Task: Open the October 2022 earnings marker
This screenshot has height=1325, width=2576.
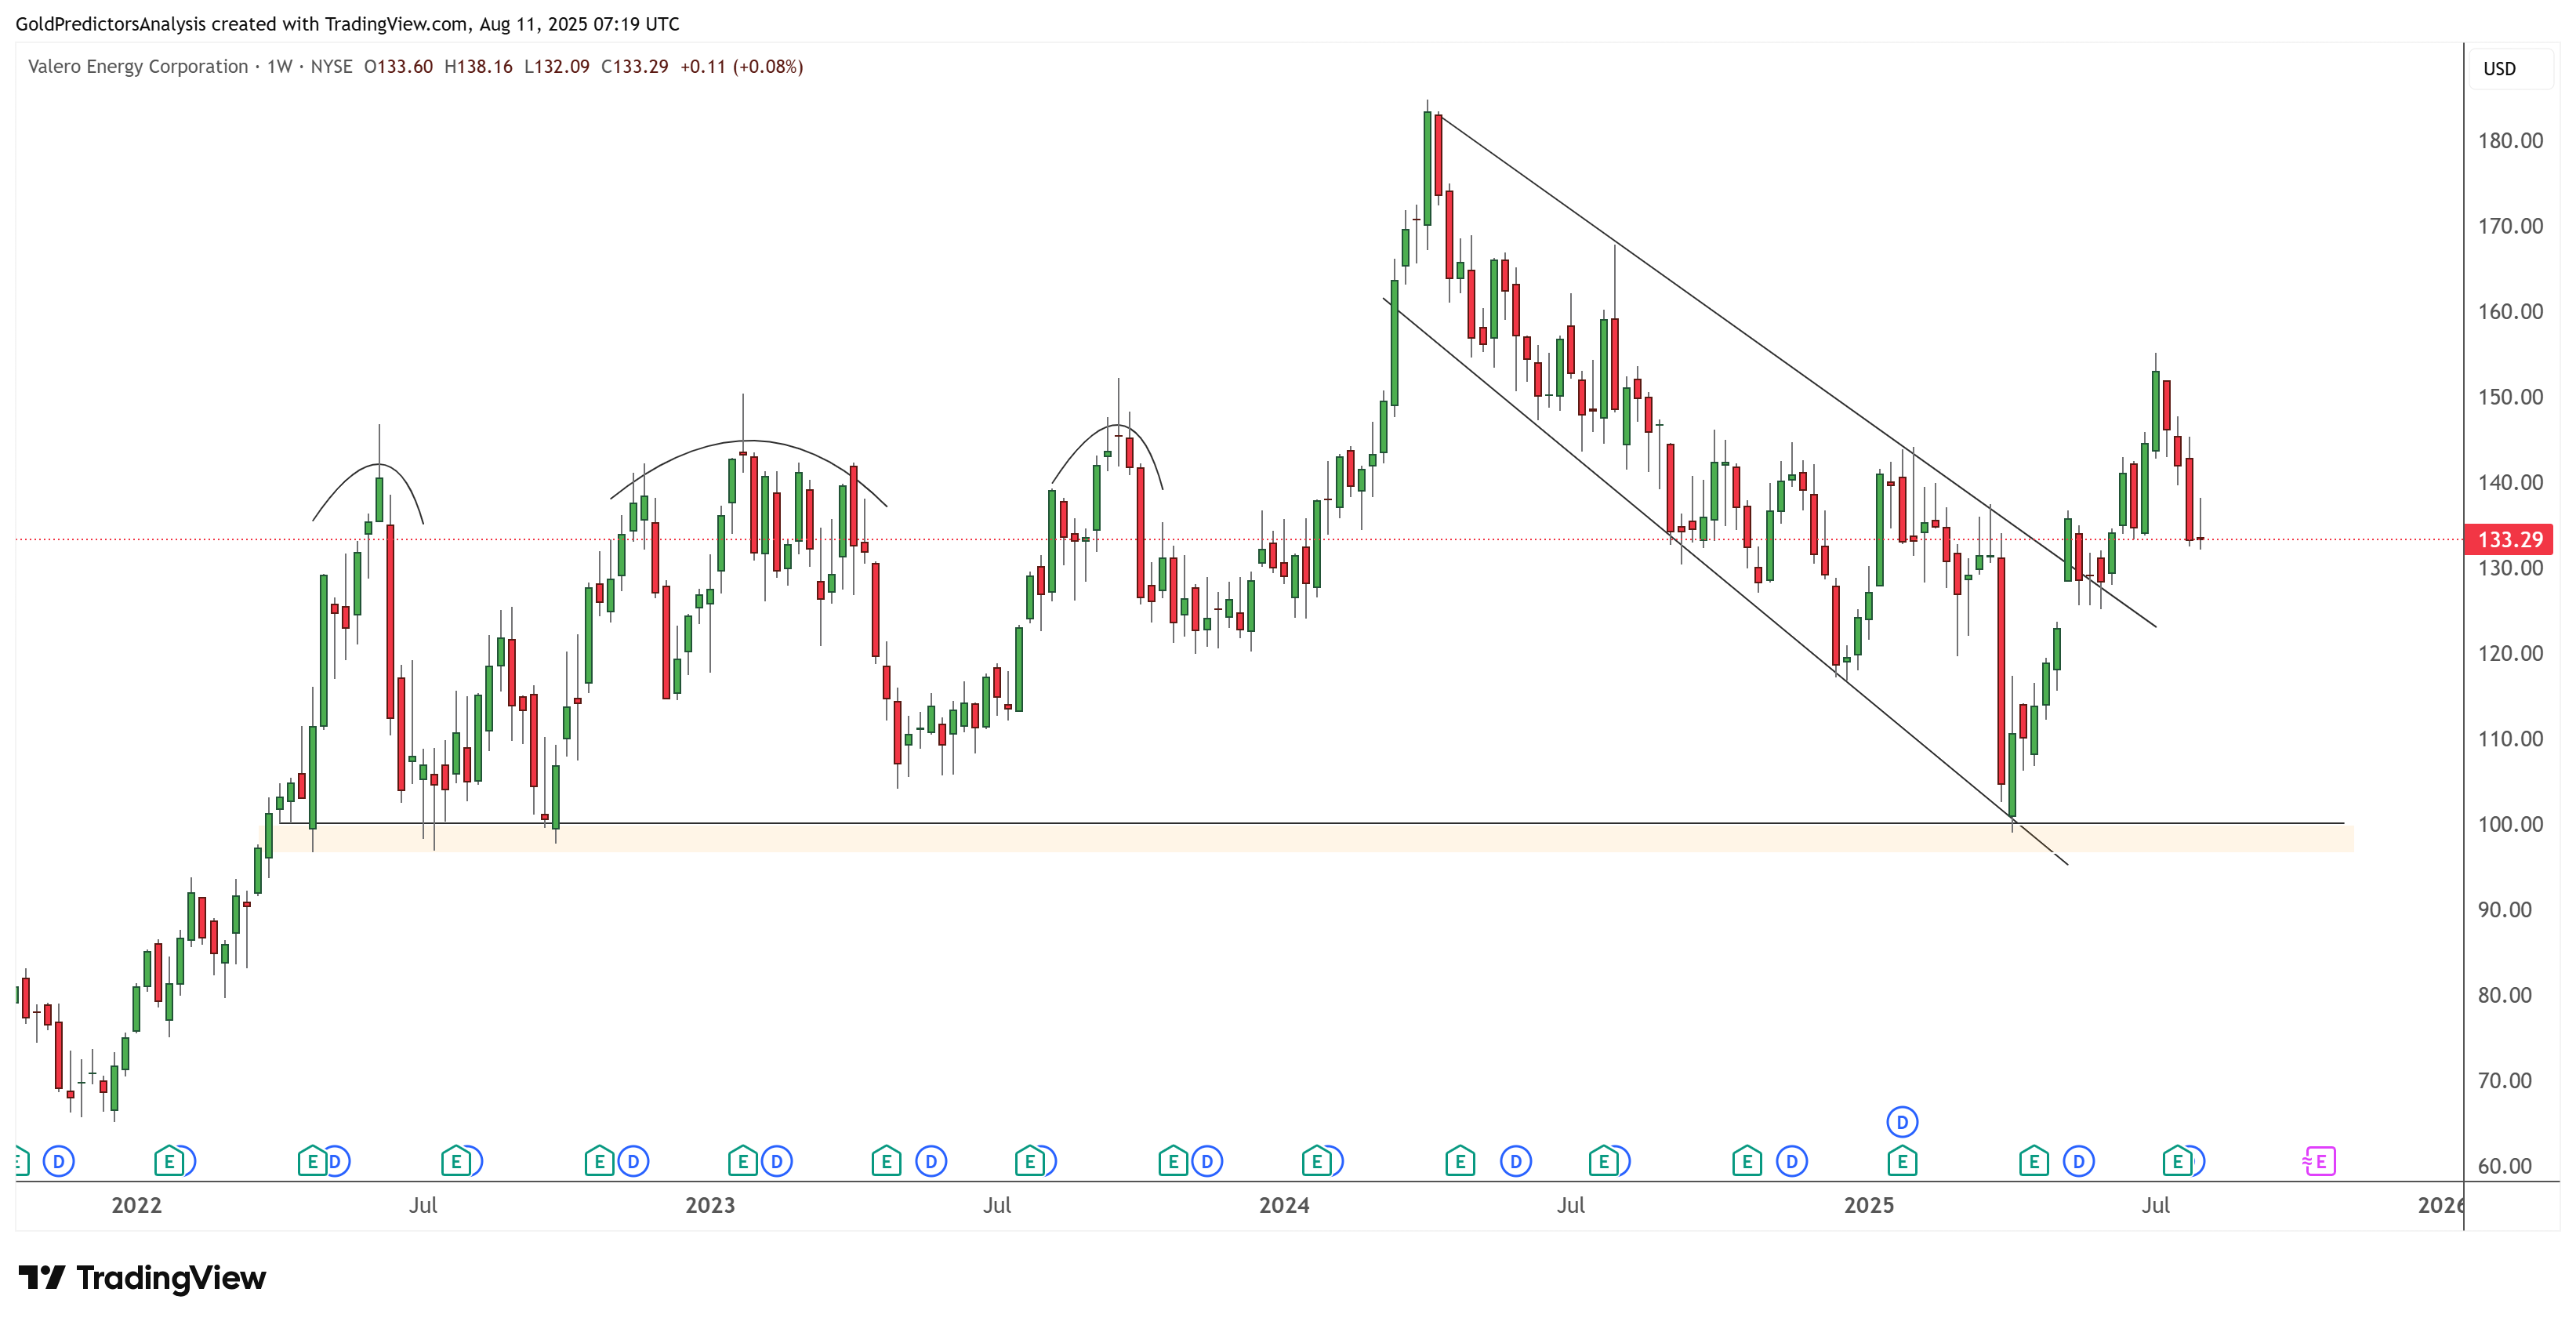Action: (x=599, y=1161)
